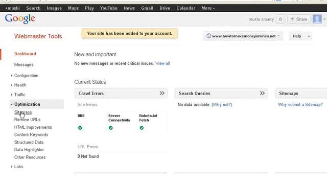Click the Crawl Errors double-arrow icon
This screenshot has width=327, height=184.
click(162, 93)
